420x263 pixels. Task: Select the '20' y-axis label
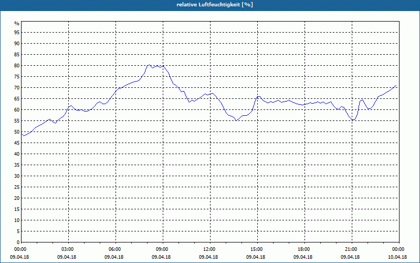17,198
